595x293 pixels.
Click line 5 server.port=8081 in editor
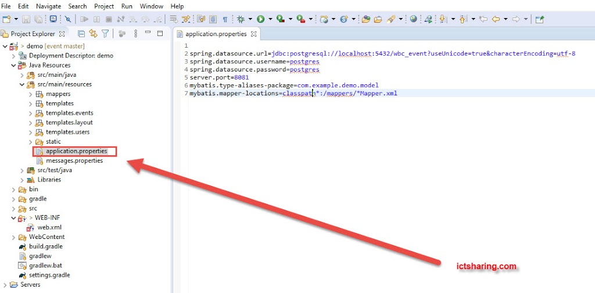tap(219, 77)
